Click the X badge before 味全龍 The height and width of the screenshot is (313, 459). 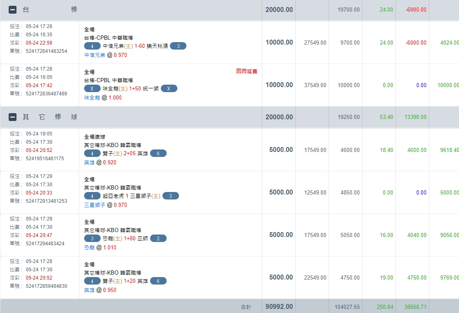[x=92, y=89]
